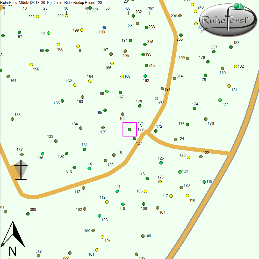The width and height of the screenshot is (259, 259).
Task: Select dark green tree marker 235
Action: [181, 35]
